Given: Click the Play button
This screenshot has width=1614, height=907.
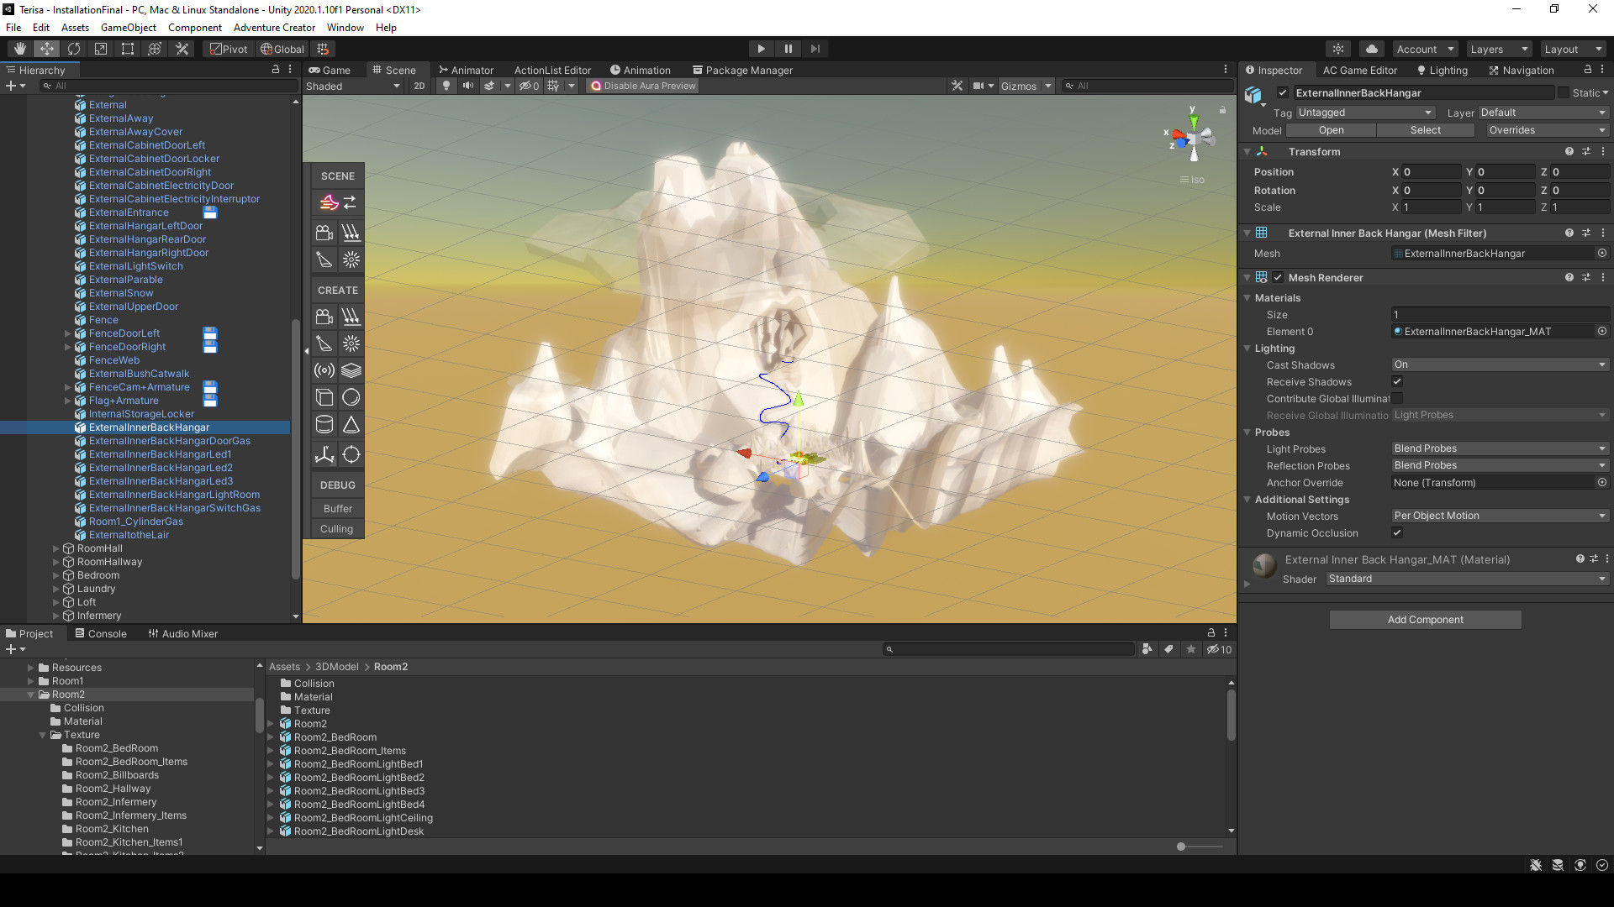Looking at the screenshot, I should coord(761,49).
